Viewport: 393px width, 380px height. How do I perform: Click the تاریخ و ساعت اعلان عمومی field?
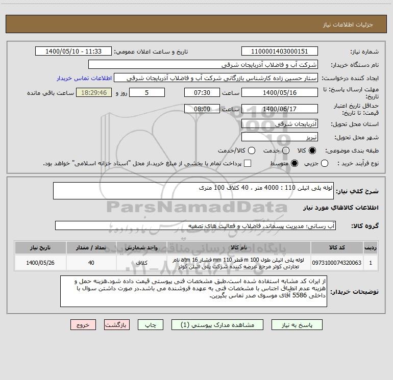(73, 52)
